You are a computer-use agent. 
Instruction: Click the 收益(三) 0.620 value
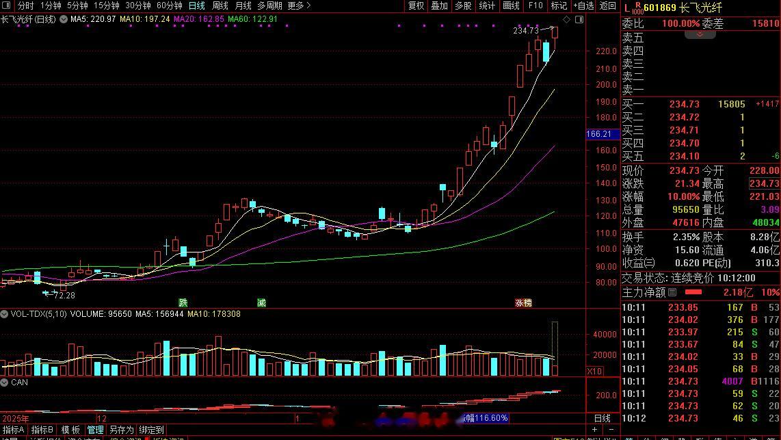click(x=687, y=263)
